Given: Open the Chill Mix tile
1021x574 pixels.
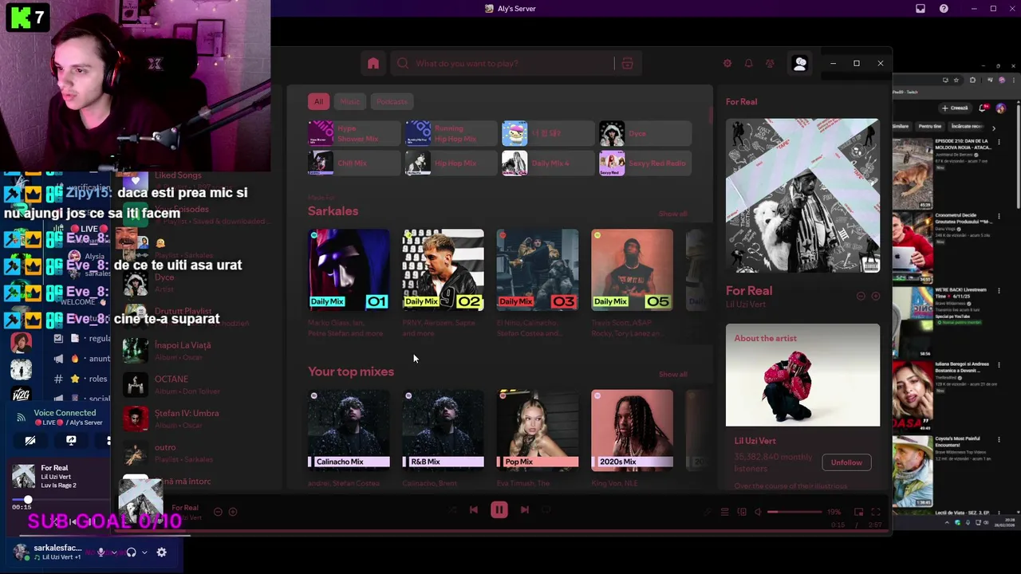Looking at the screenshot, I should pyautogui.click(x=354, y=163).
